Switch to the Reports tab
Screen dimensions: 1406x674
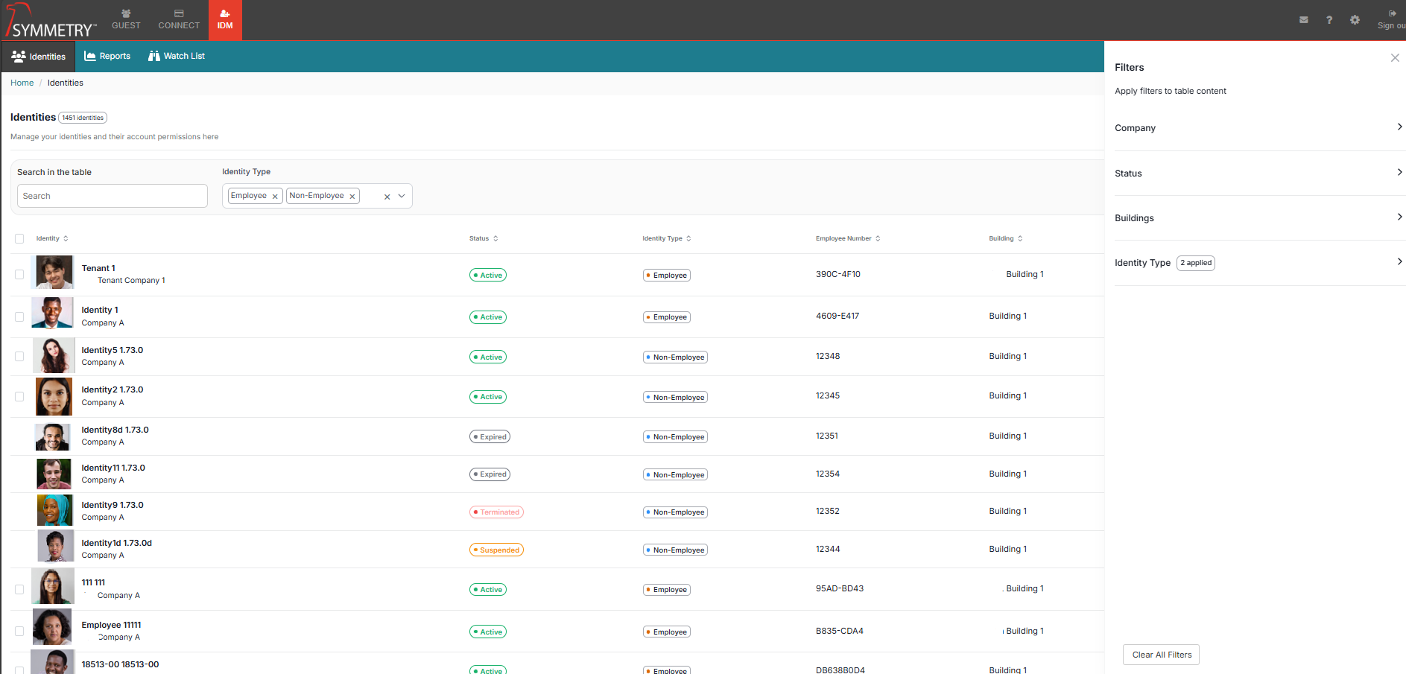coord(107,57)
